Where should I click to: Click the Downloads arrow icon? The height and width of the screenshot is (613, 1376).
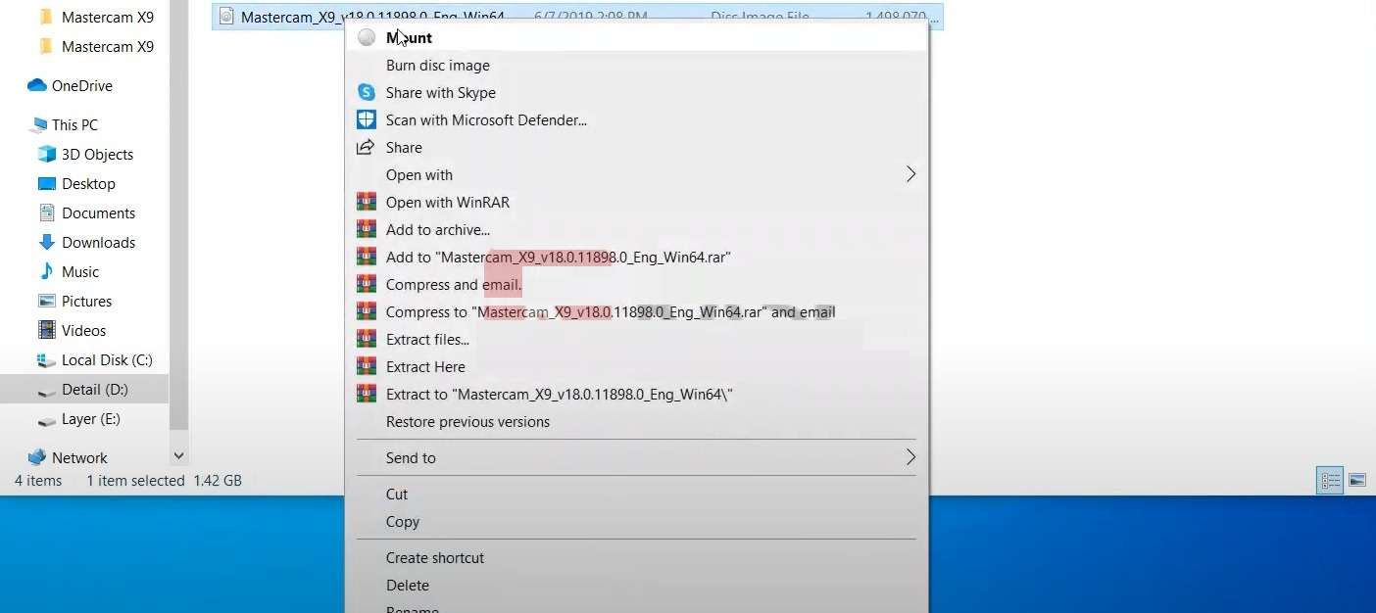(47, 243)
